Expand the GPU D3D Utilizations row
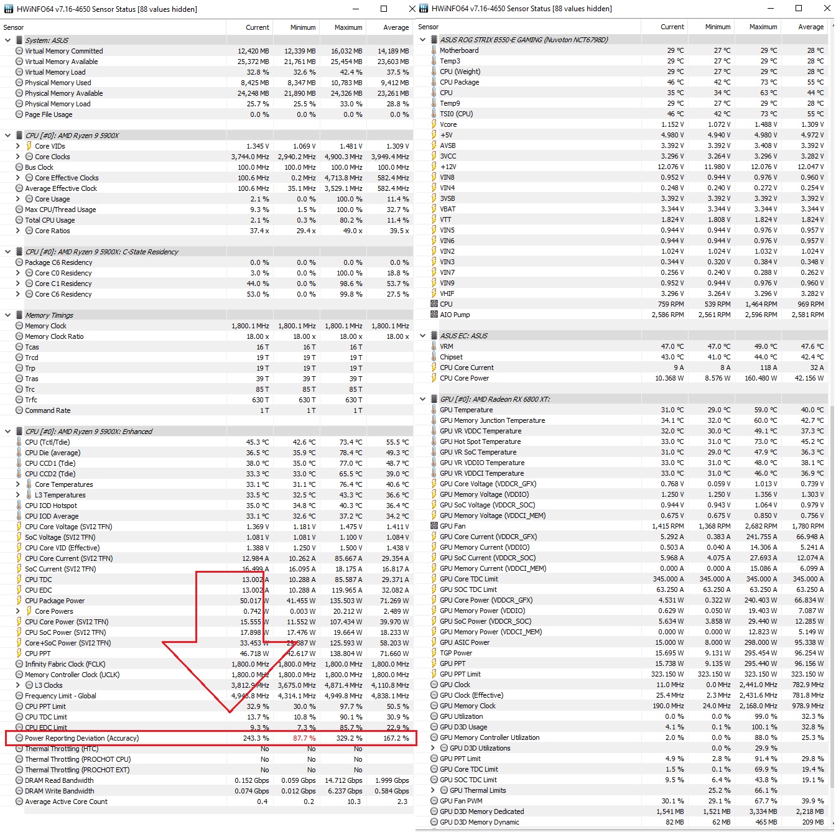 coord(434,748)
